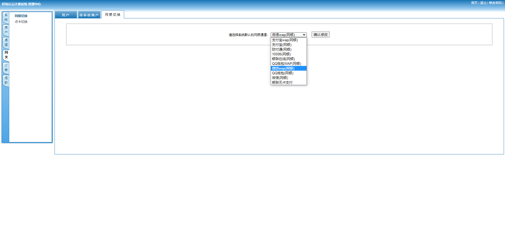The width and height of the screenshot is (505, 235).
Task: Choose 财付通(网银) option
Action: point(289,49)
